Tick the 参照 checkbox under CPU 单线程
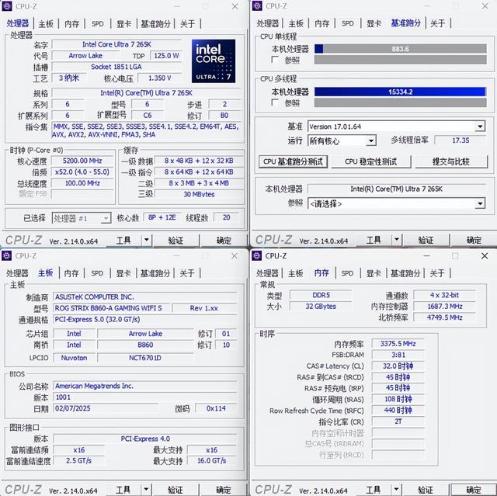 [x=275, y=60]
